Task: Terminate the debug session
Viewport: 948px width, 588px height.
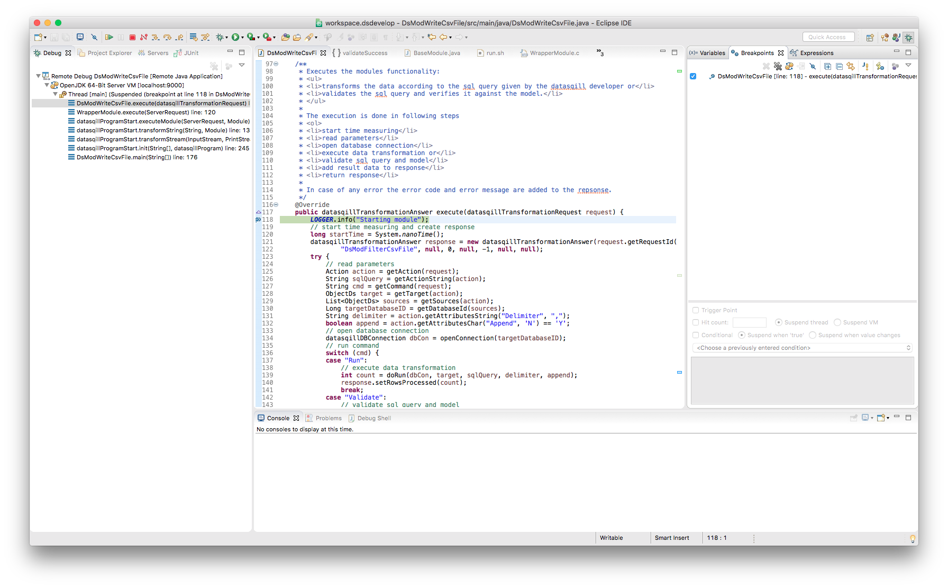Action: (x=132, y=37)
